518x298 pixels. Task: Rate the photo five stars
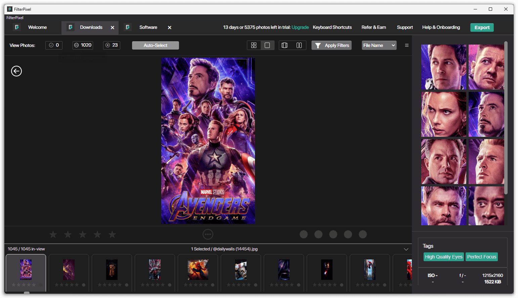click(112, 234)
